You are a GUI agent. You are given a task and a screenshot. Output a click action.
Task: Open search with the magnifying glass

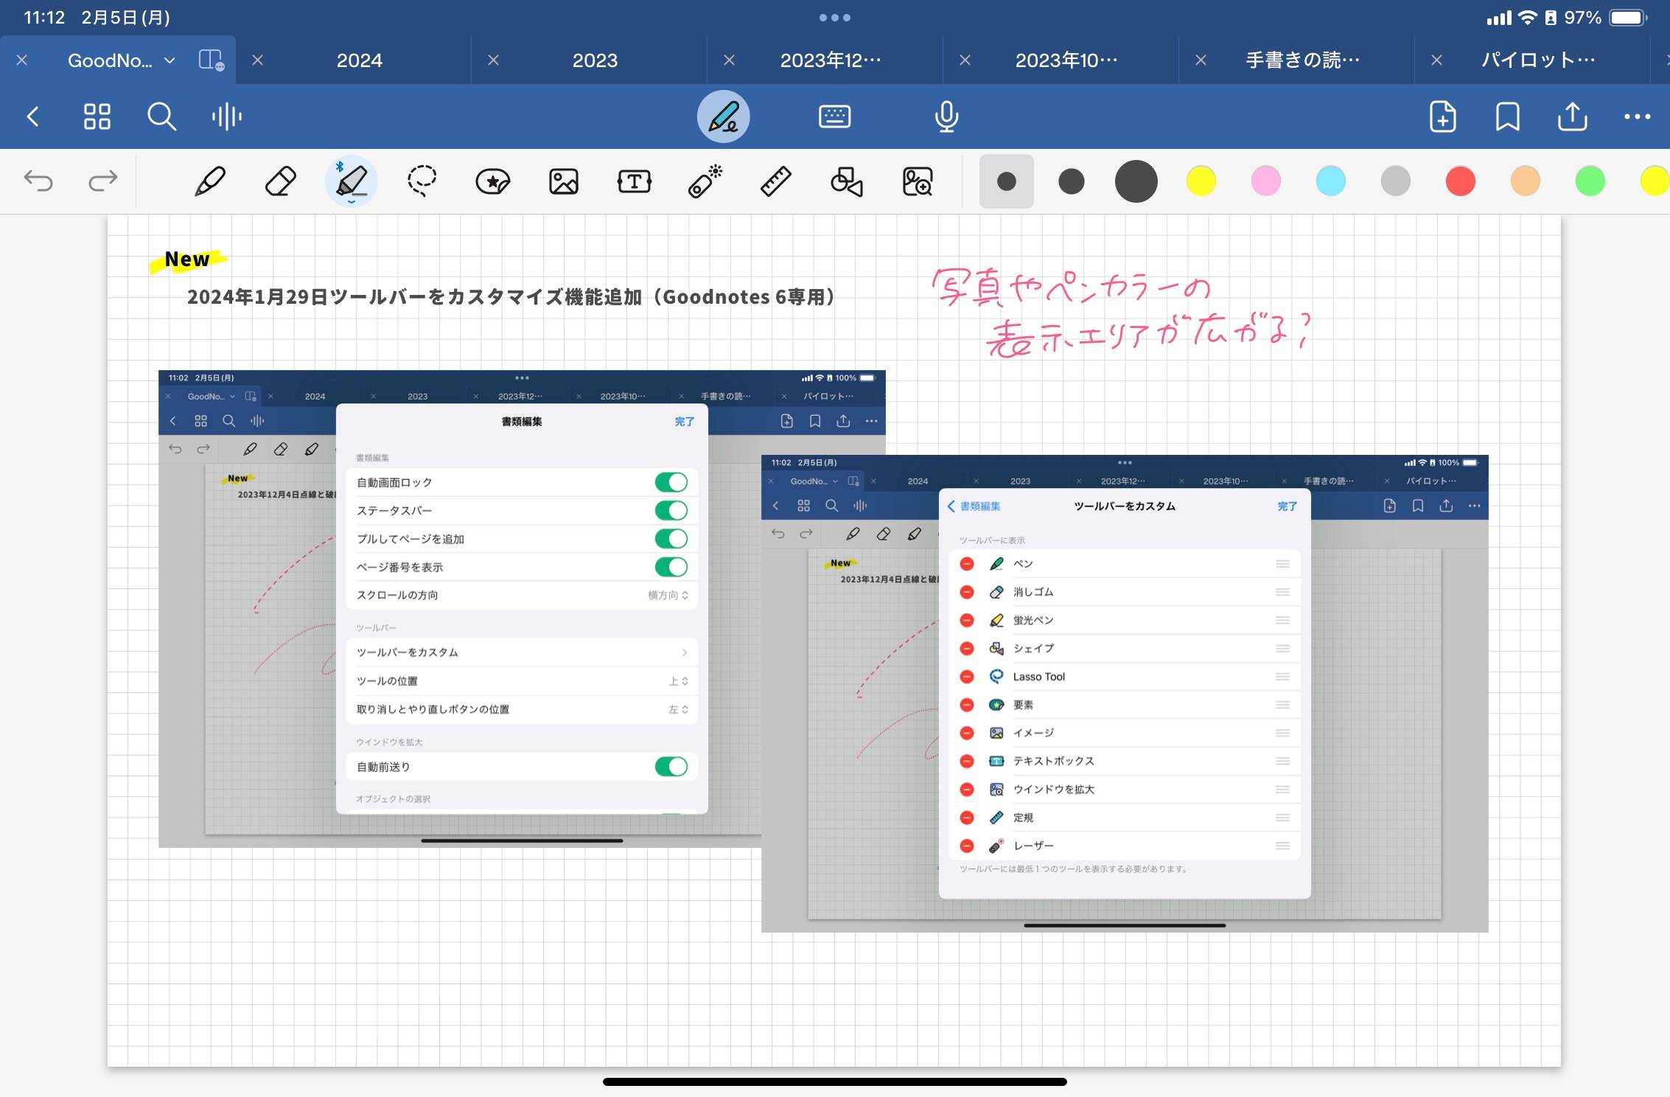point(161,116)
